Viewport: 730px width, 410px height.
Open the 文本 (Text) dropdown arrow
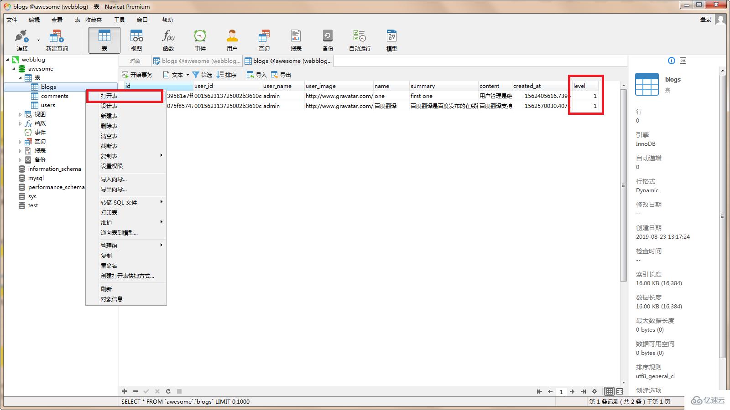point(188,75)
